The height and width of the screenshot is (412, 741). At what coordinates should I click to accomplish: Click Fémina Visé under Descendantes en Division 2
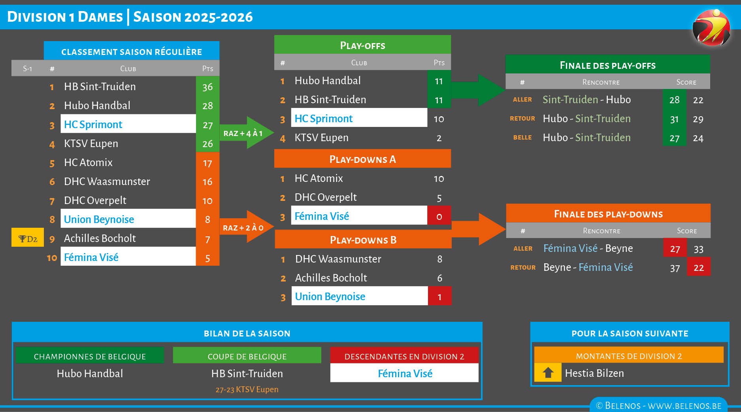[405, 373]
